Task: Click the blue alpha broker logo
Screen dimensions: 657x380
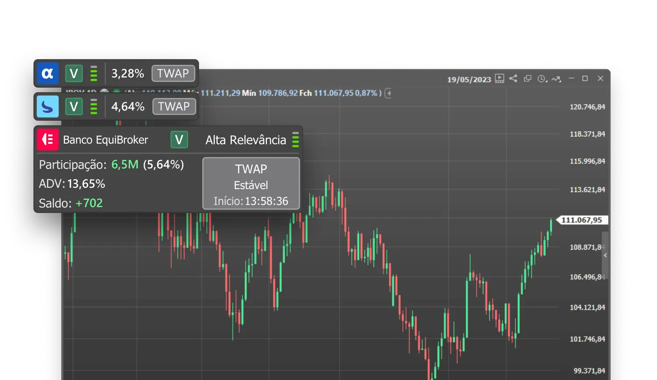Action: (x=47, y=74)
